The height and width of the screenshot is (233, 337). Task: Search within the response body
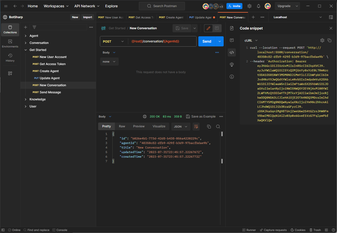click(218, 127)
